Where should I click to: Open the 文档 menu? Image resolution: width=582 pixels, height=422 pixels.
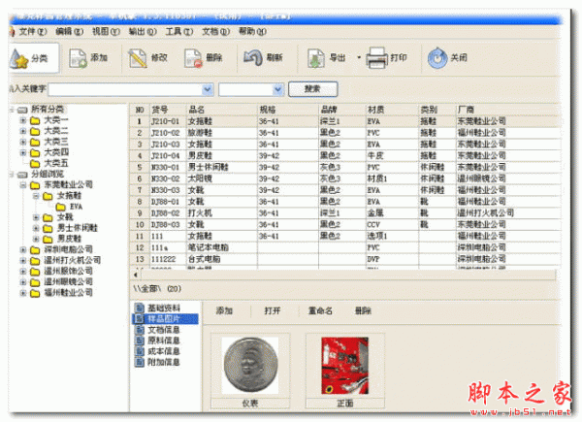[216, 32]
